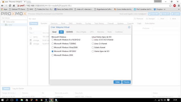Click the Procurar search field

166,28
